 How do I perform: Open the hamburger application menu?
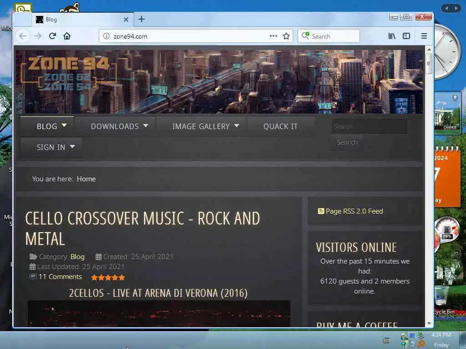pyautogui.click(x=424, y=36)
